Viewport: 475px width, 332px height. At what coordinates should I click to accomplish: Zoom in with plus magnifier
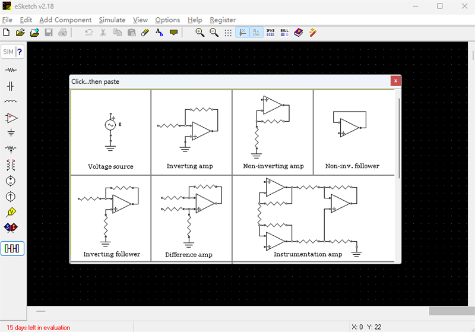tap(199, 33)
